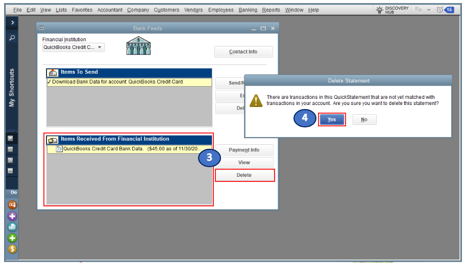Open Bank Feeds window system menu icon

41,28
